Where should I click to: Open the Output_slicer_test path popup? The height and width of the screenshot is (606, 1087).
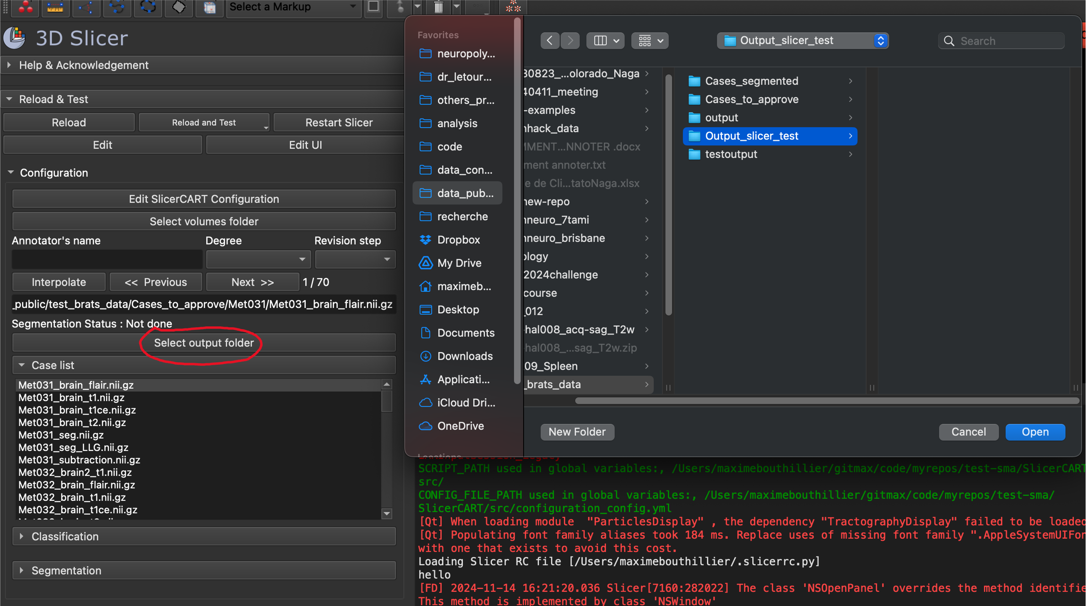[x=803, y=41]
